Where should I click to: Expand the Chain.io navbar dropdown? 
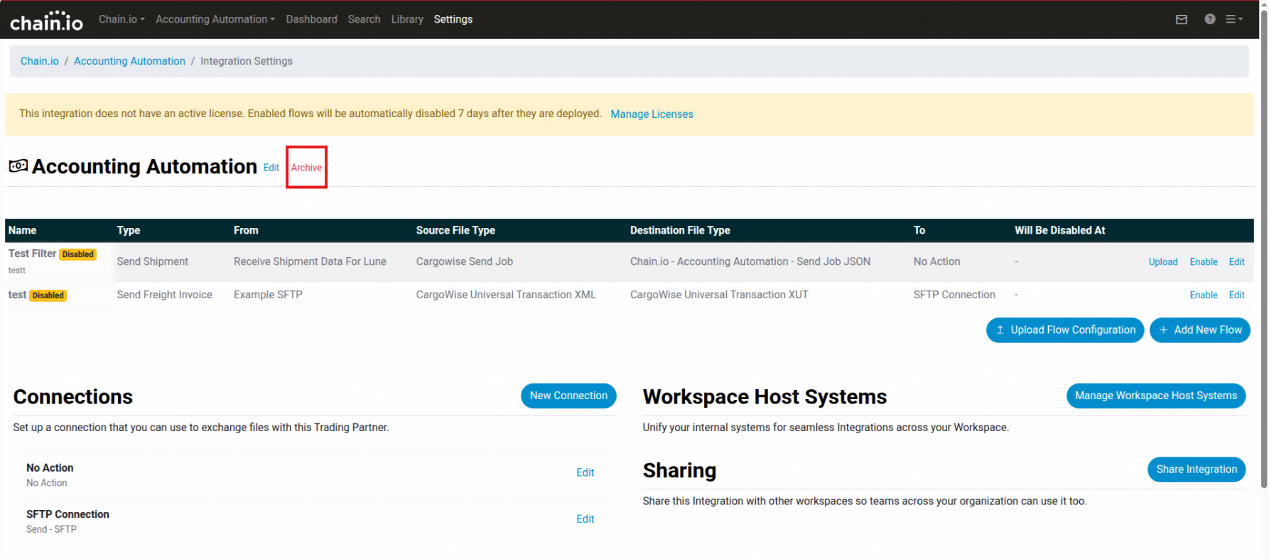click(121, 19)
